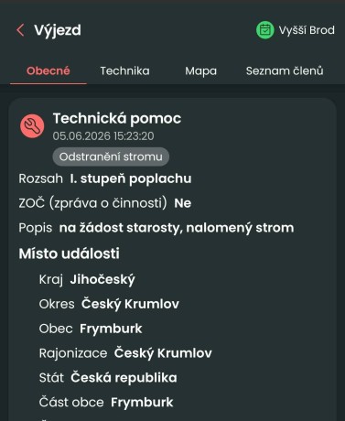Select the Popis description text
The width and height of the screenshot is (345, 421).
coord(177,228)
